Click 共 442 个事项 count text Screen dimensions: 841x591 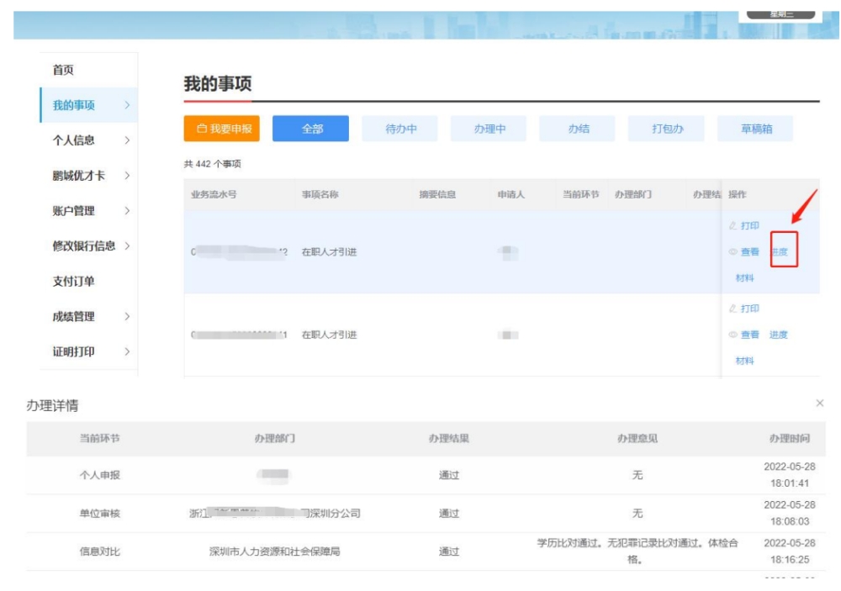[x=213, y=164]
